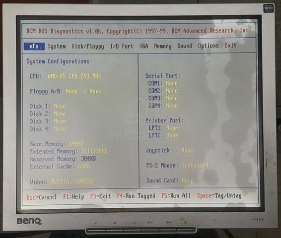Viewport: 281px width, 238px height.
Task: Click F1=Help in the bottom bar
Action: (73, 197)
